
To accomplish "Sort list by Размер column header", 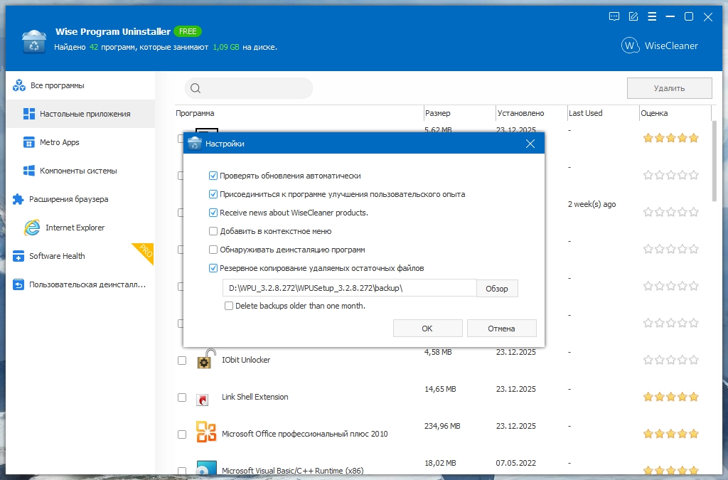I will (x=438, y=113).
